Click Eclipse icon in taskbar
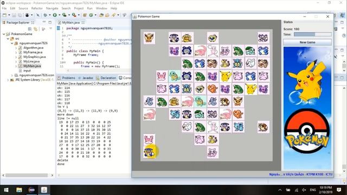Viewport: 347px width, 195px height. coord(31,190)
